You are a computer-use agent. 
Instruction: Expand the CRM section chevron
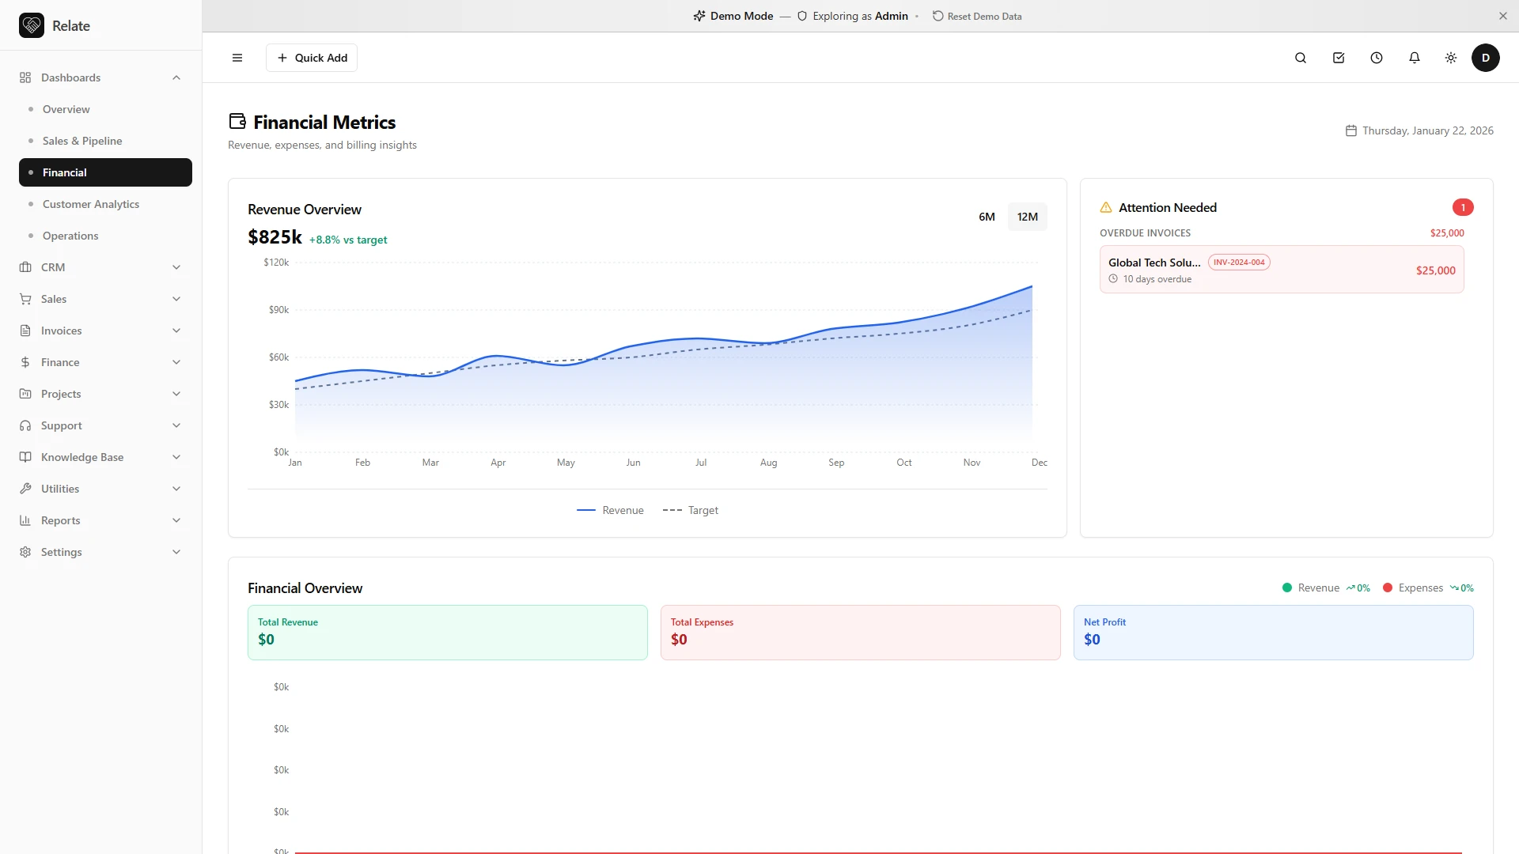tap(176, 267)
